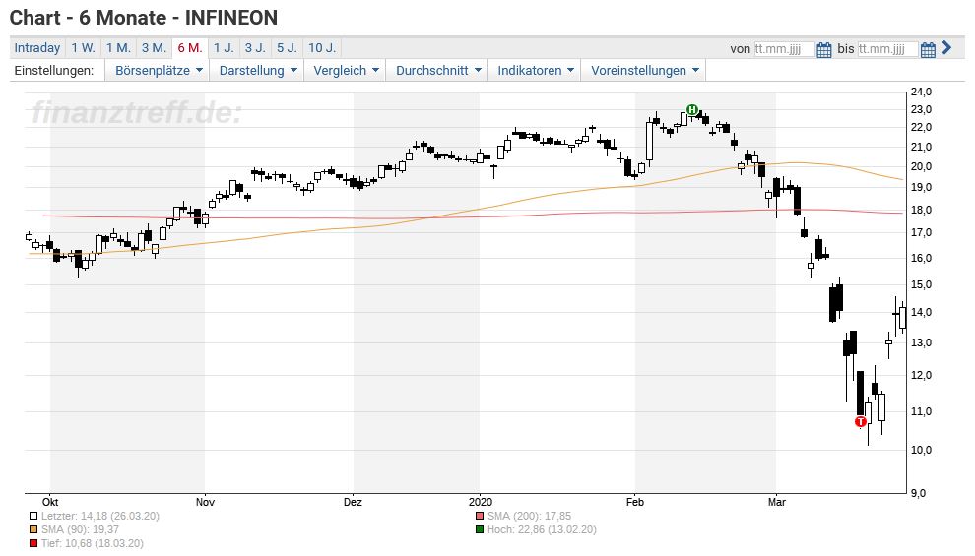Image resolution: width=975 pixels, height=556 pixels.
Task: Select the 3 M. time range
Action: [154, 48]
